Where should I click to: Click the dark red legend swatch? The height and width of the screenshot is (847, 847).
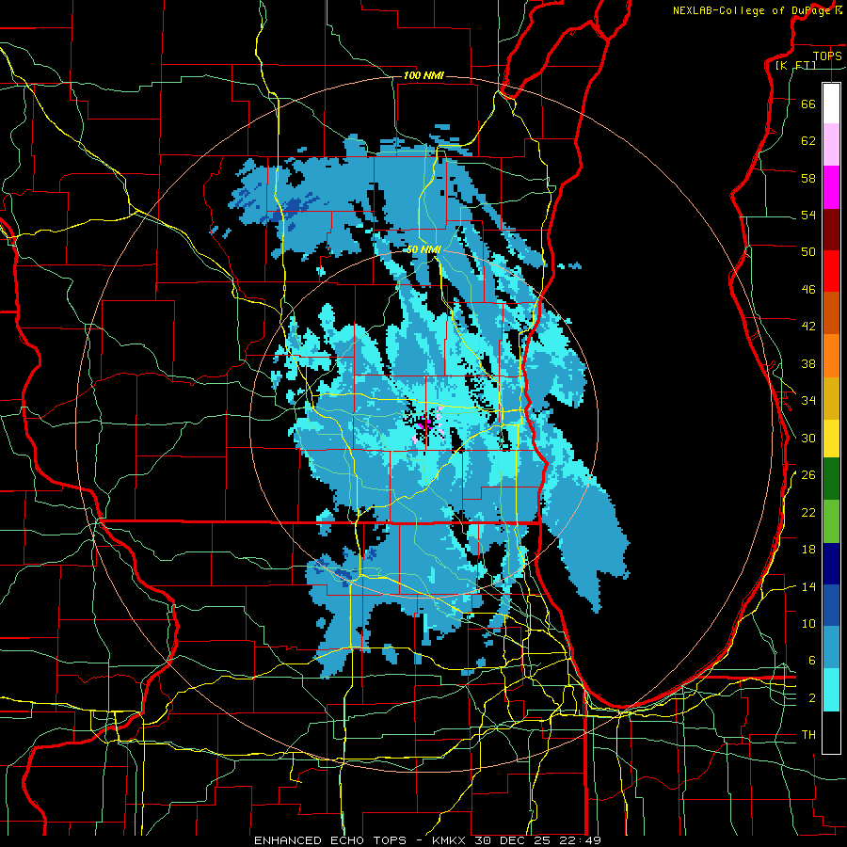point(831,230)
